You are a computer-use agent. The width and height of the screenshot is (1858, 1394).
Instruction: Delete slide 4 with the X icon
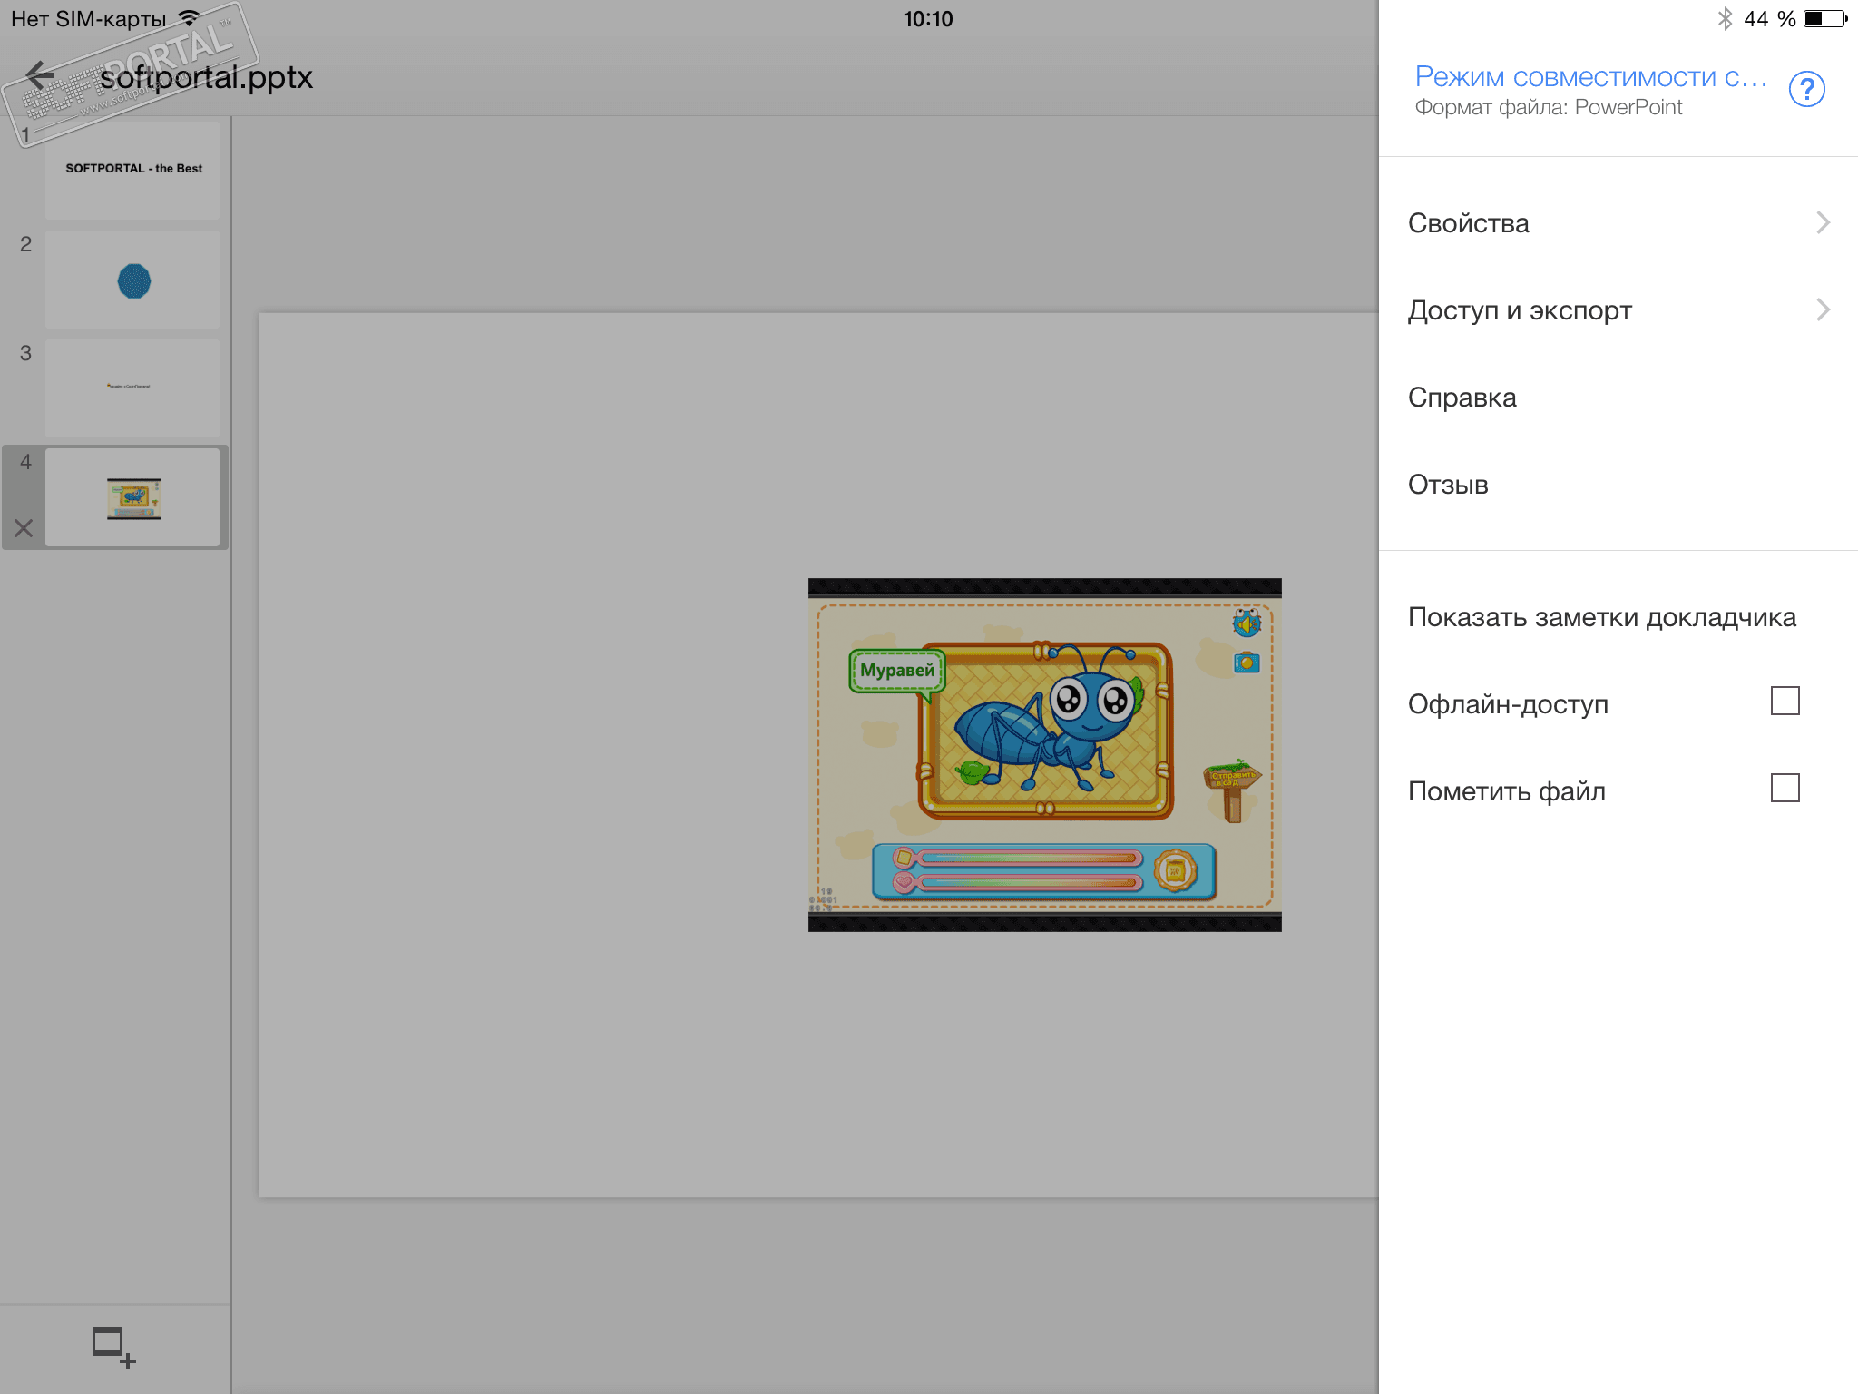click(24, 528)
